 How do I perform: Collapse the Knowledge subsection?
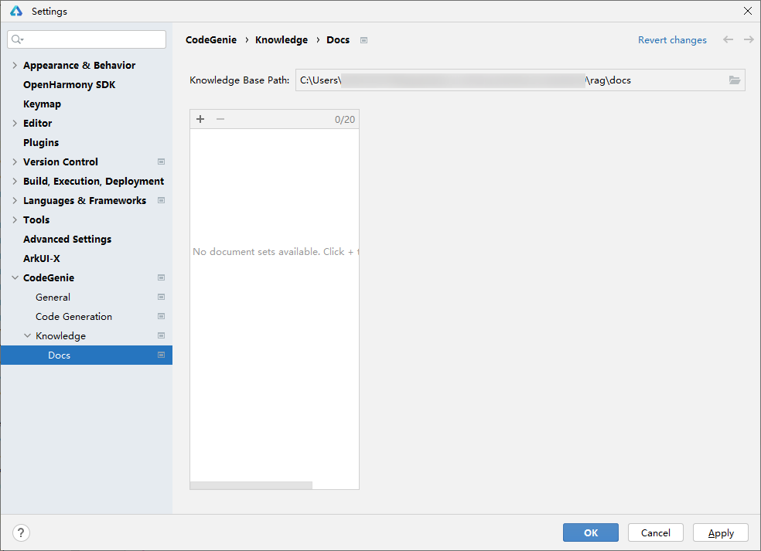(27, 335)
